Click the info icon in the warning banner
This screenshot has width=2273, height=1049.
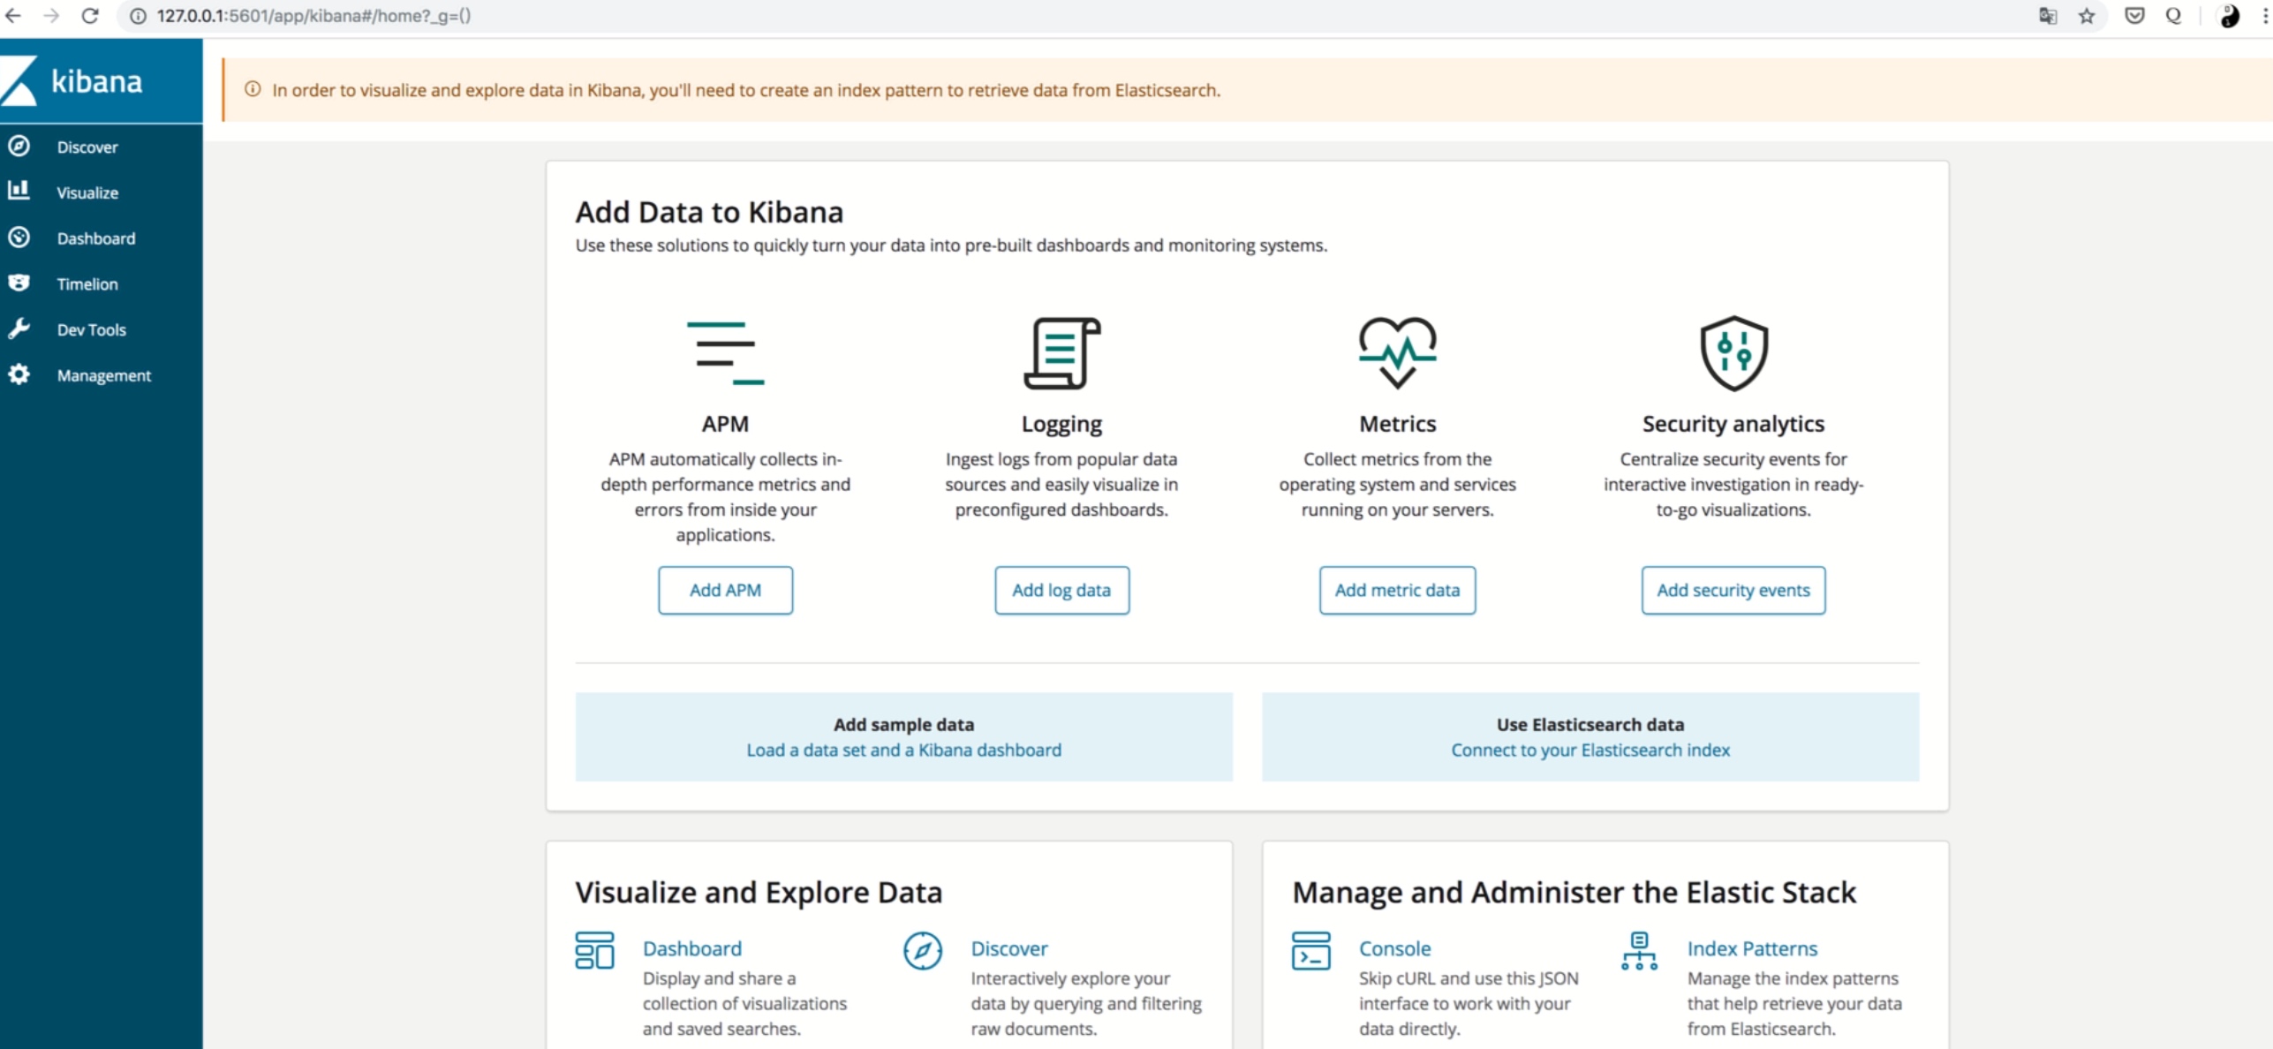click(253, 89)
